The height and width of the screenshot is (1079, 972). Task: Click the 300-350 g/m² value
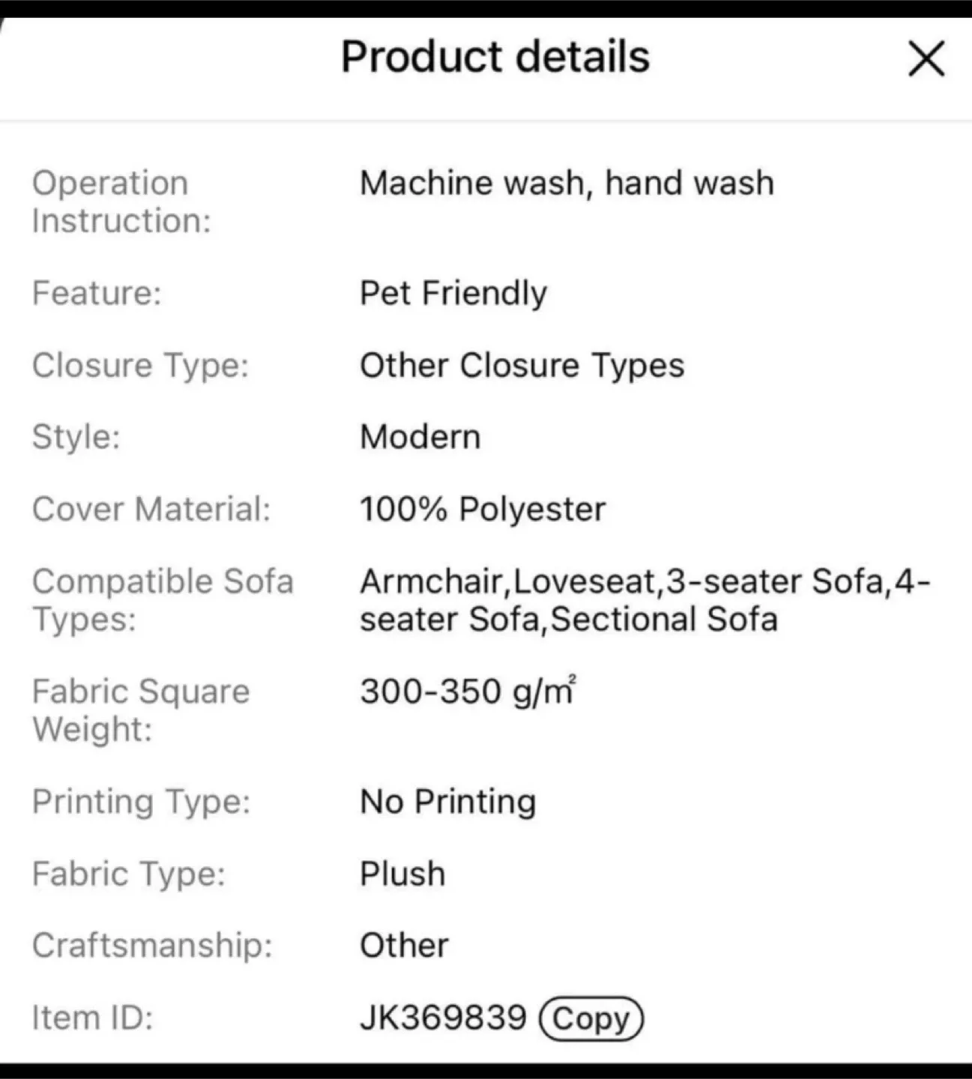click(467, 690)
